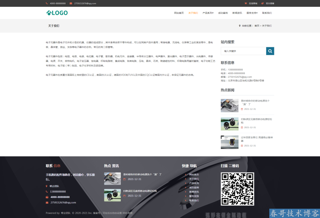
Task: Click 首页 breadcrumb link
Action: [257, 26]
